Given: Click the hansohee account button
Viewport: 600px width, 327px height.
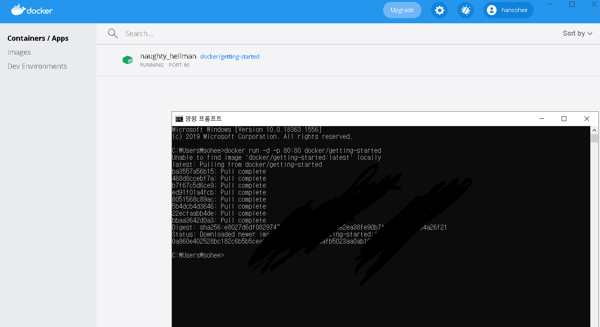Looking at the screenshot, I should tap(508, 10).
